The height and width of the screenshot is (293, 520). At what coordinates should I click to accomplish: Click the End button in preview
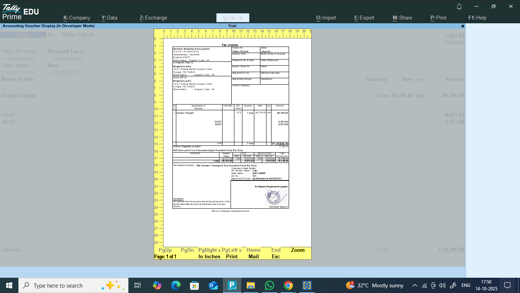tap(276, 250)
